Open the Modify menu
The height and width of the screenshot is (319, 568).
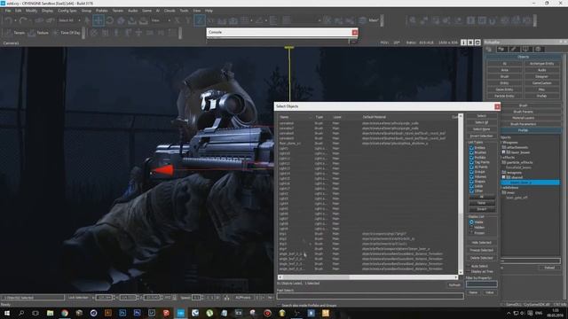[31, 11]
